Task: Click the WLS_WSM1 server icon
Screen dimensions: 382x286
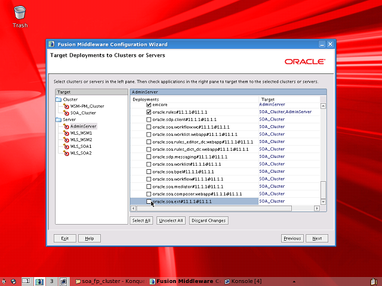Action: click(x=66, y=133)
